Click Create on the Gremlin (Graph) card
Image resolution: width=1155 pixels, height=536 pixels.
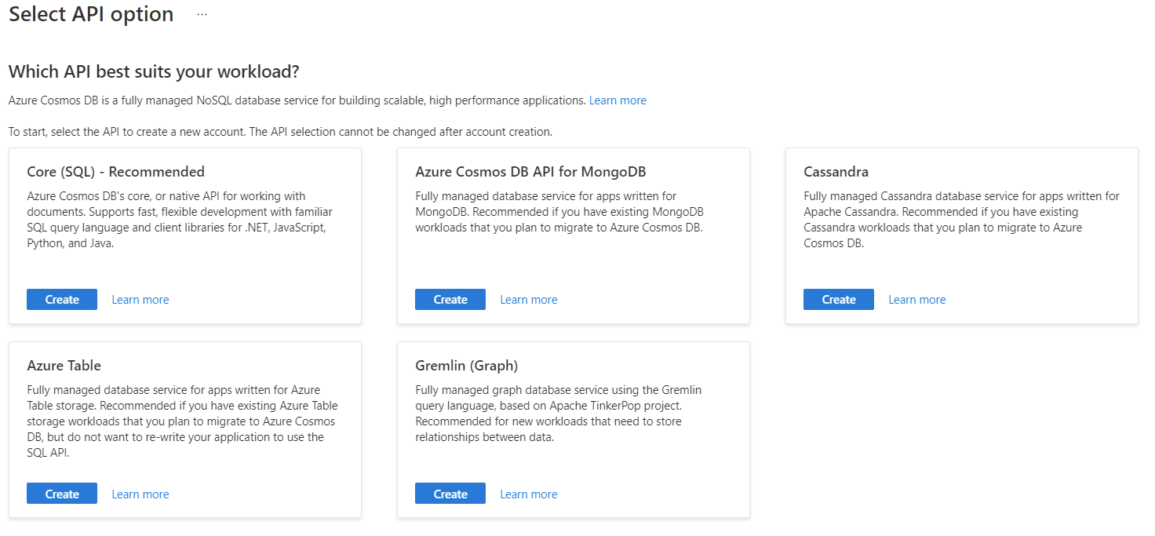click(x=450, y=494)
